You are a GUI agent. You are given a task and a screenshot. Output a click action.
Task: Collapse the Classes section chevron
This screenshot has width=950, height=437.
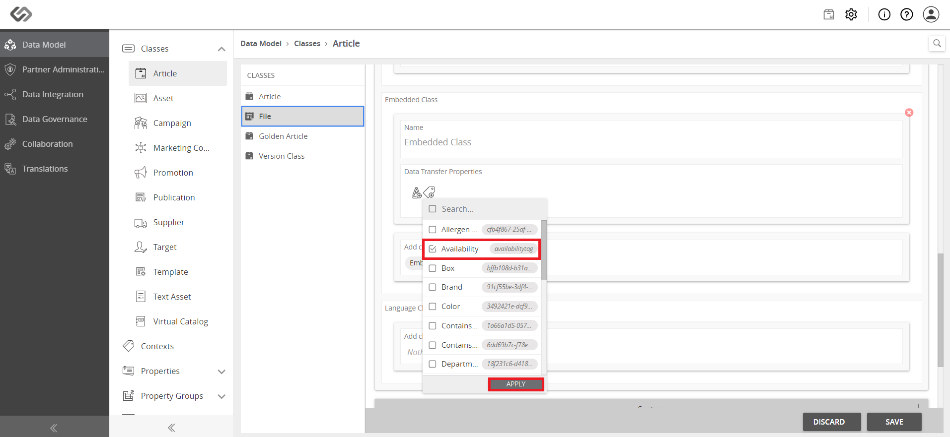click(221, 49)
